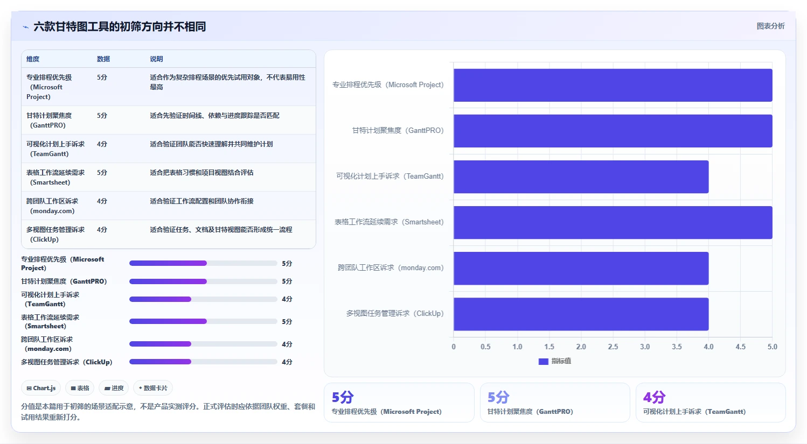Click the chart axis label 甘特计划聚焦度 (GanttPRO)

[398, 131]
